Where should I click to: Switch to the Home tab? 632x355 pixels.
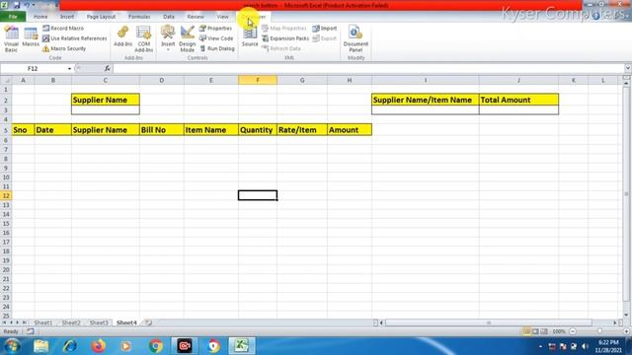pyautogui.click(x=40, y=17)
